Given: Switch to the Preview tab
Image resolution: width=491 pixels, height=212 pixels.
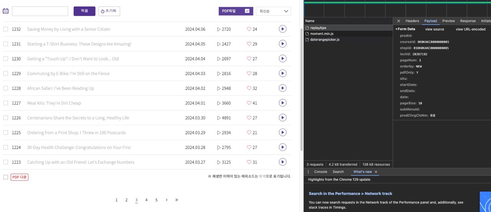Looking at the screenshot, I should coord(448,21).
